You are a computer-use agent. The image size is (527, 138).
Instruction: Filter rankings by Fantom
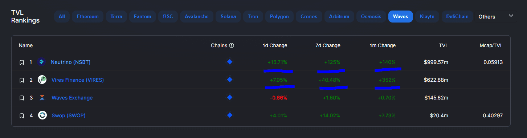tap(143, 16)
